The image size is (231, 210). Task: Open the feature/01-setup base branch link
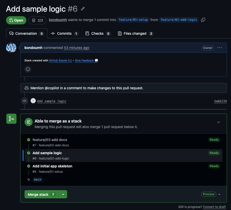point(133,20)
